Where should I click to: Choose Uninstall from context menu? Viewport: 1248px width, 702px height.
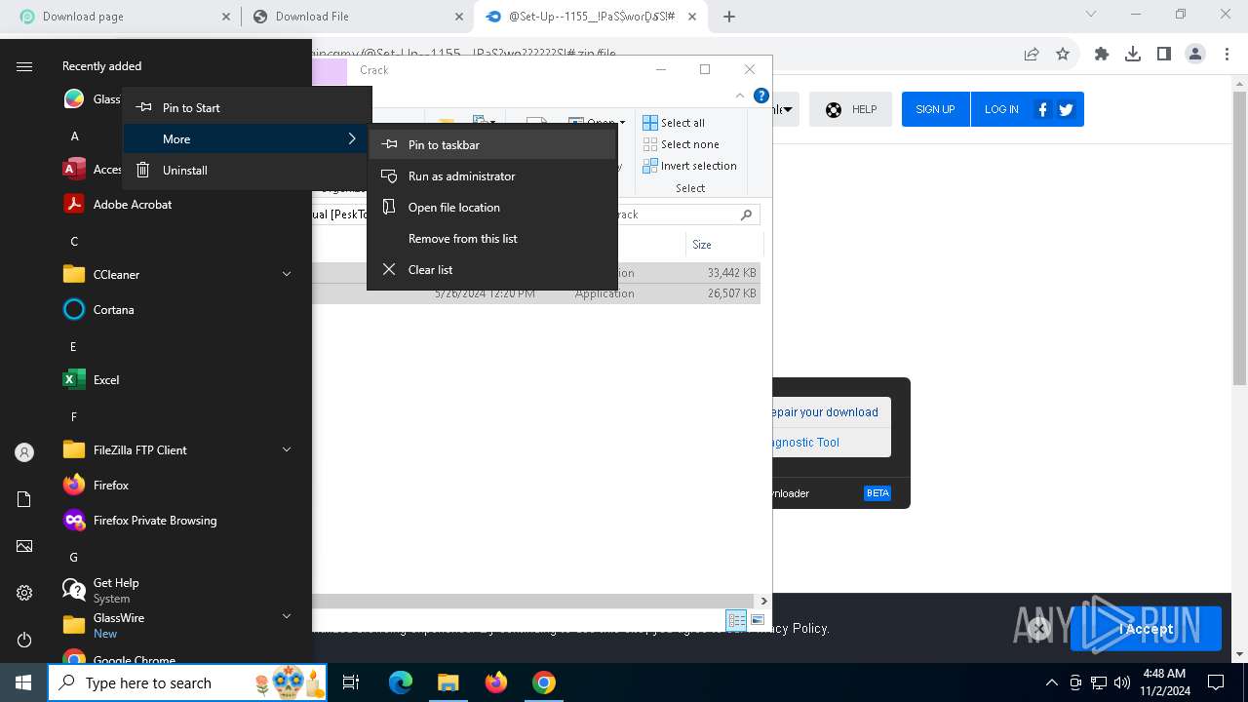click(x=247, y=170)
